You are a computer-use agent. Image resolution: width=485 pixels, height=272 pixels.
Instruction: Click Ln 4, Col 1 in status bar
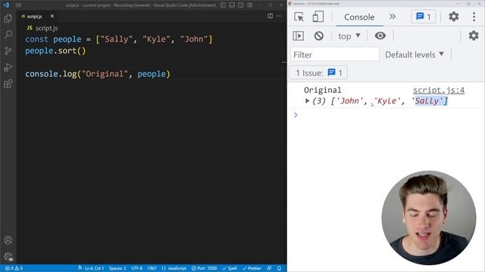[x=94, y=268]
